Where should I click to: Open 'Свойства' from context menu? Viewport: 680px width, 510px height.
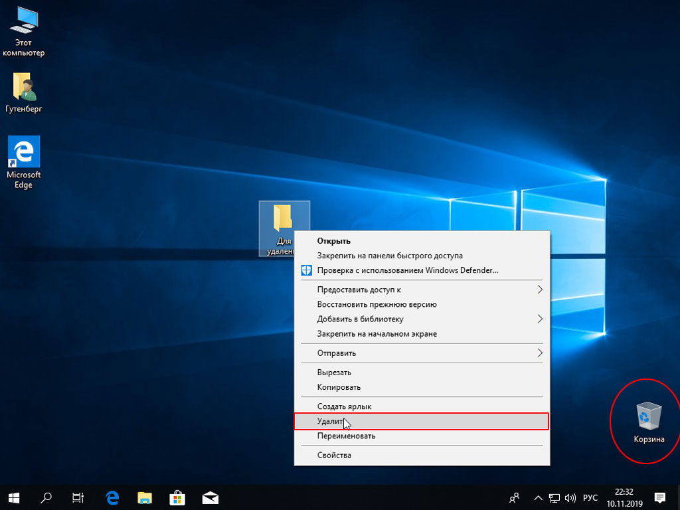pos(422,455)
